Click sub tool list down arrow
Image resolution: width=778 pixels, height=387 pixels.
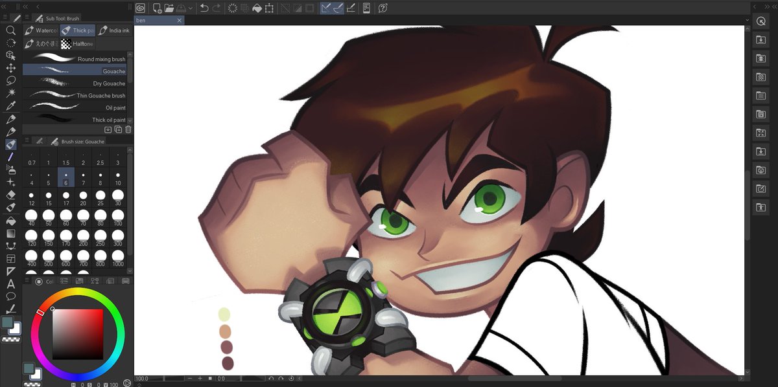tap(130, 120)
